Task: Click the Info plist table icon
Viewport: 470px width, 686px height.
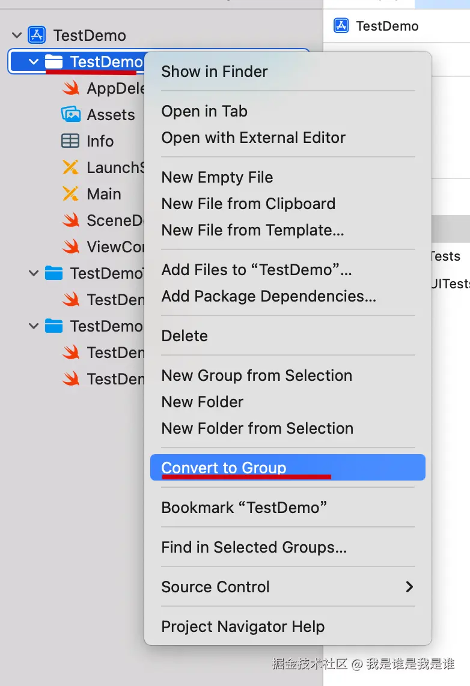Action: click(x=70, y=141)
